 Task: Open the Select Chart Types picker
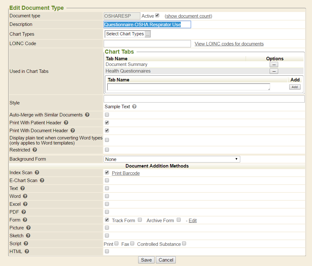tap(148, 34)
